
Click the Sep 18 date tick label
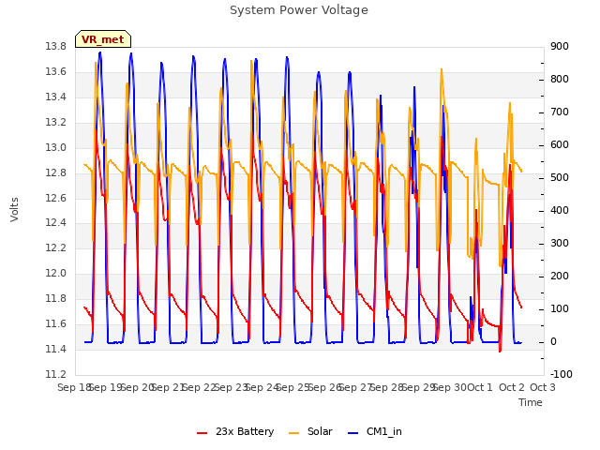click(x=73, y=387)
